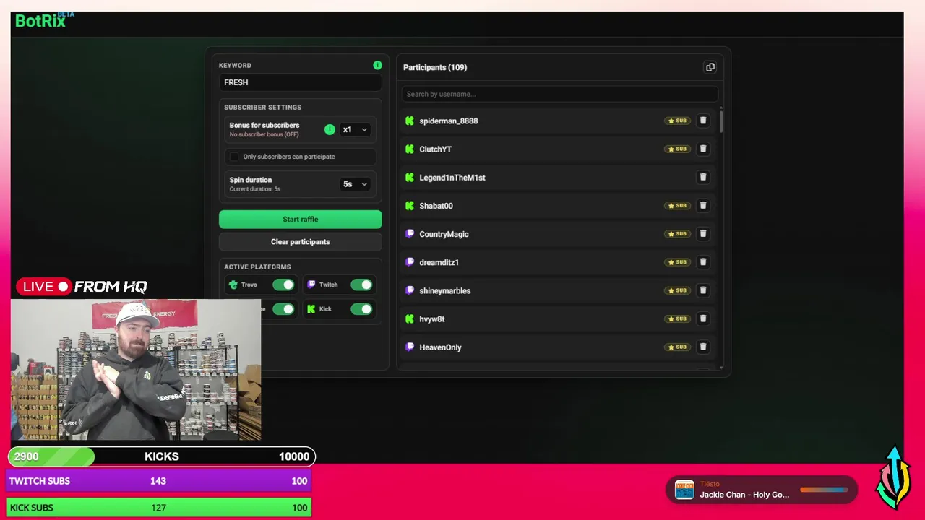Remove Legend1nTheM1st with trash icon
The width and height of the screenshot is (925, 520).
702,177
